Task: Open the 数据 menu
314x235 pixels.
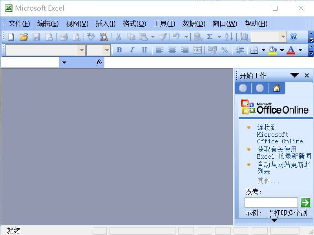Action: [x=194, y=23]
